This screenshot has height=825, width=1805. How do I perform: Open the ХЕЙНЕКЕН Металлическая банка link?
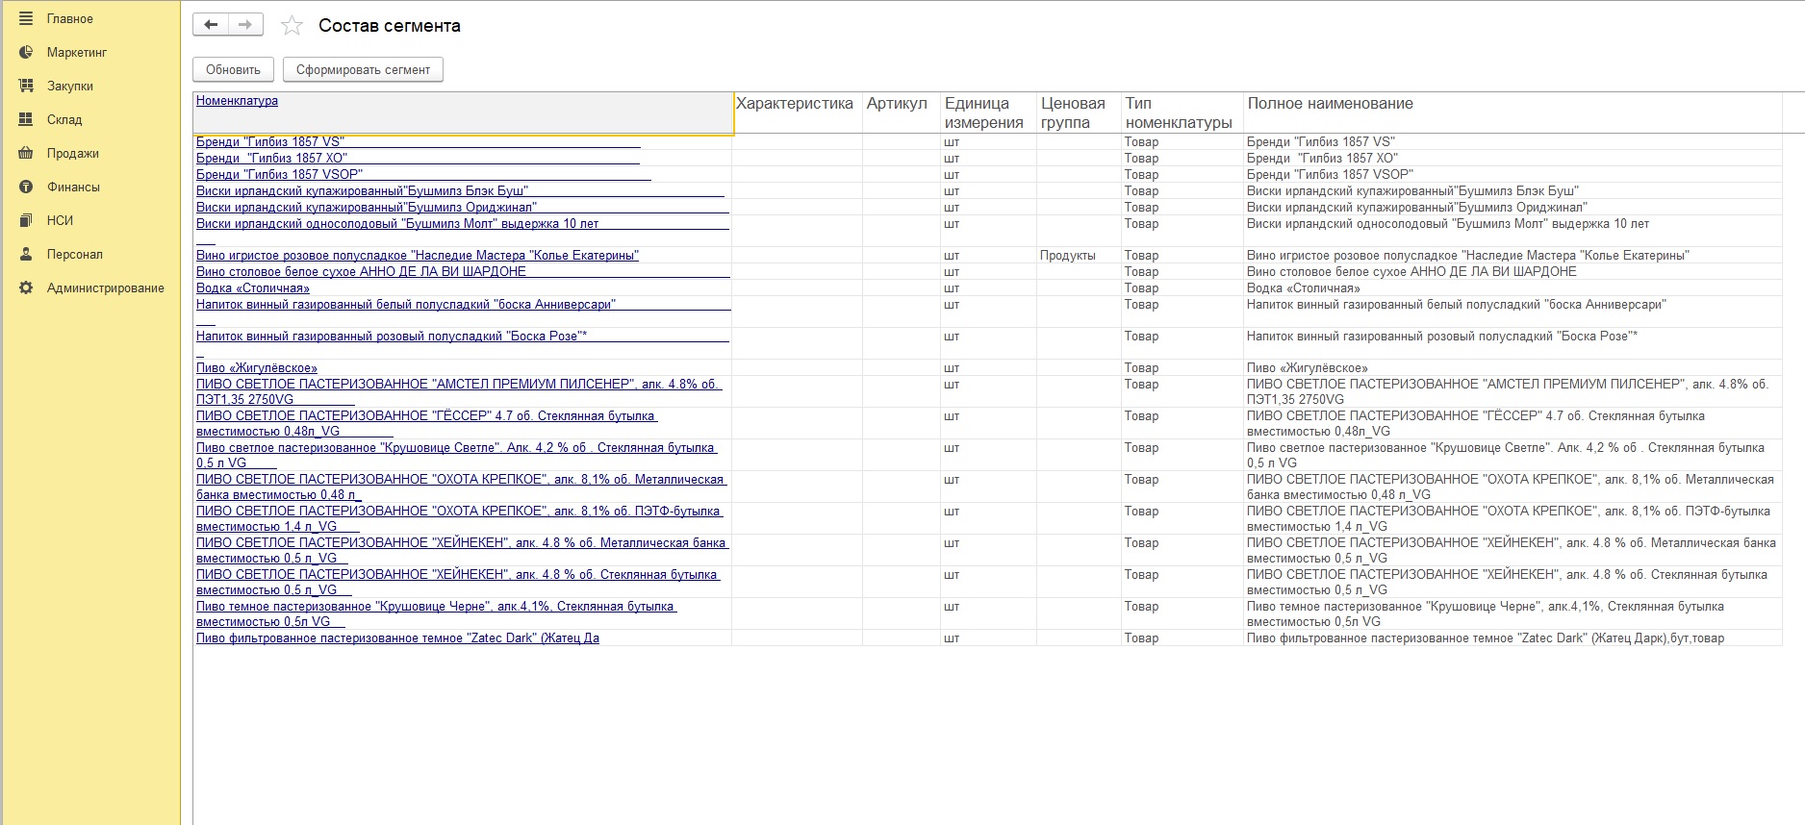462,550
